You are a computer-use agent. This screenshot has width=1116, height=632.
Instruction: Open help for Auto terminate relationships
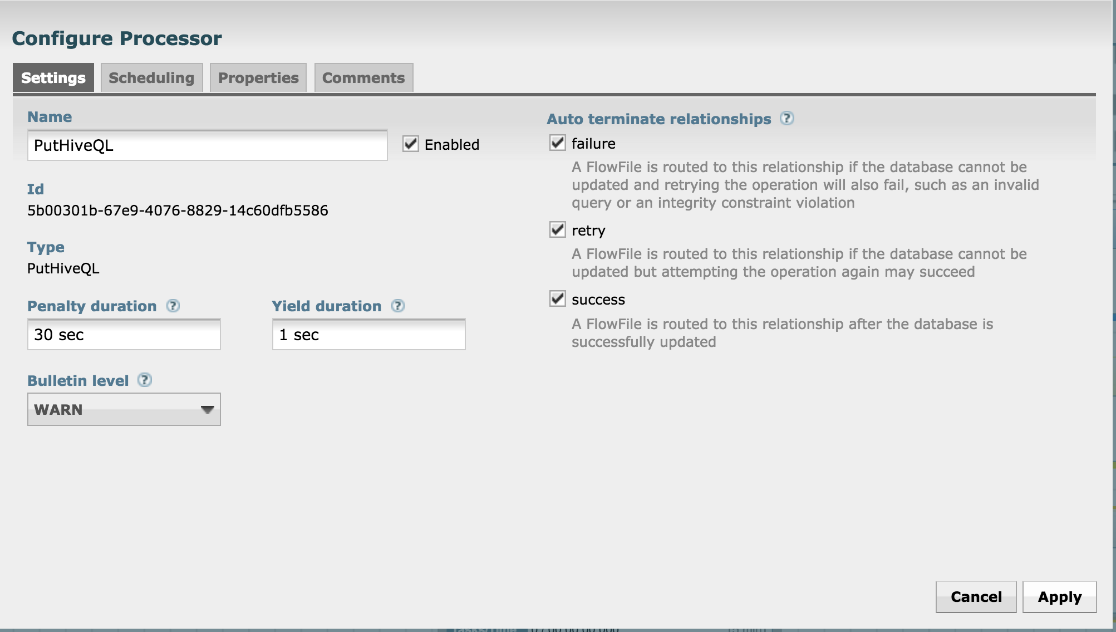[788, 119]
